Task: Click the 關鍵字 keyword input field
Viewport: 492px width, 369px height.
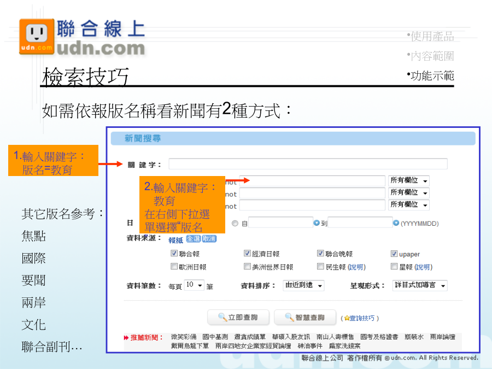Action: pos(308,164)
